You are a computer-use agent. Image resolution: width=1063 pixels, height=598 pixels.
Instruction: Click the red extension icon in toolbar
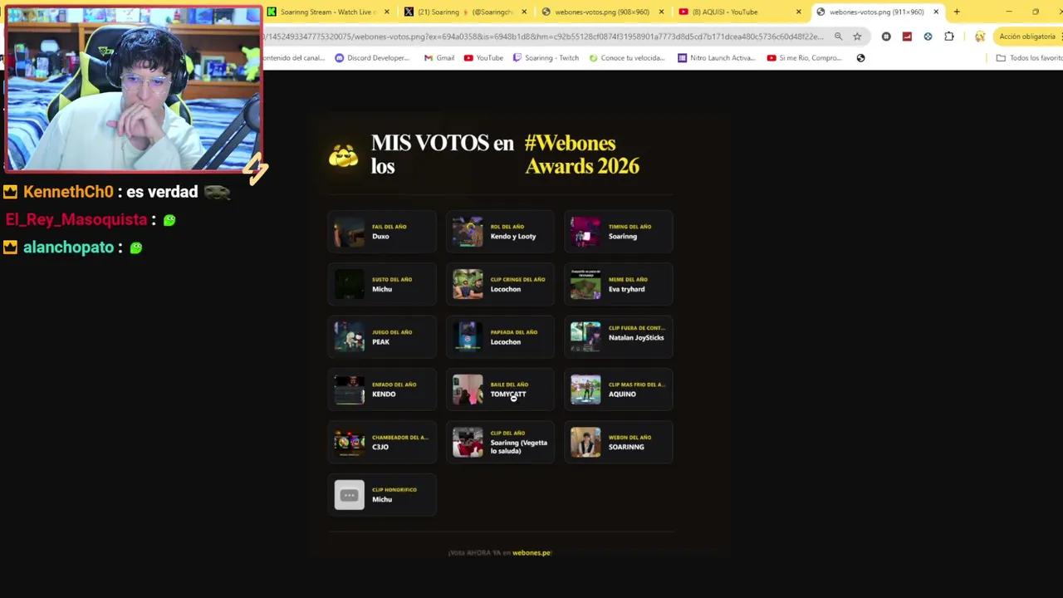point(907,37)
